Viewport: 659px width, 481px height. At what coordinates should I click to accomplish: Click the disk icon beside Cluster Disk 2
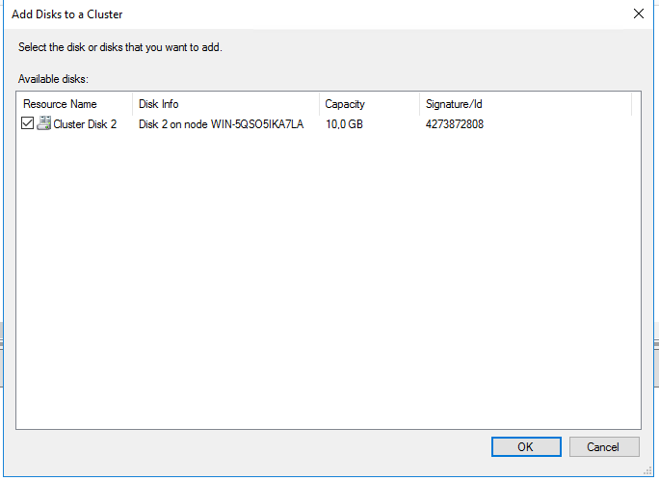coord(43,123)
